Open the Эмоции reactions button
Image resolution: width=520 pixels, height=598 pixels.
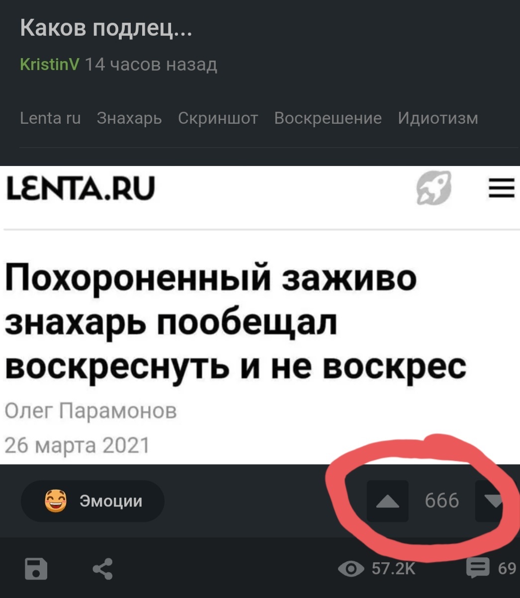pyautogui.click(x=92, y=501)
